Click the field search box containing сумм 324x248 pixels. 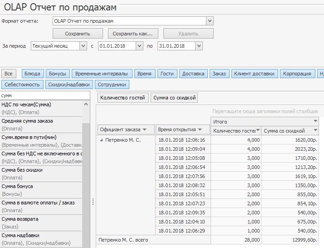(44, 96)
